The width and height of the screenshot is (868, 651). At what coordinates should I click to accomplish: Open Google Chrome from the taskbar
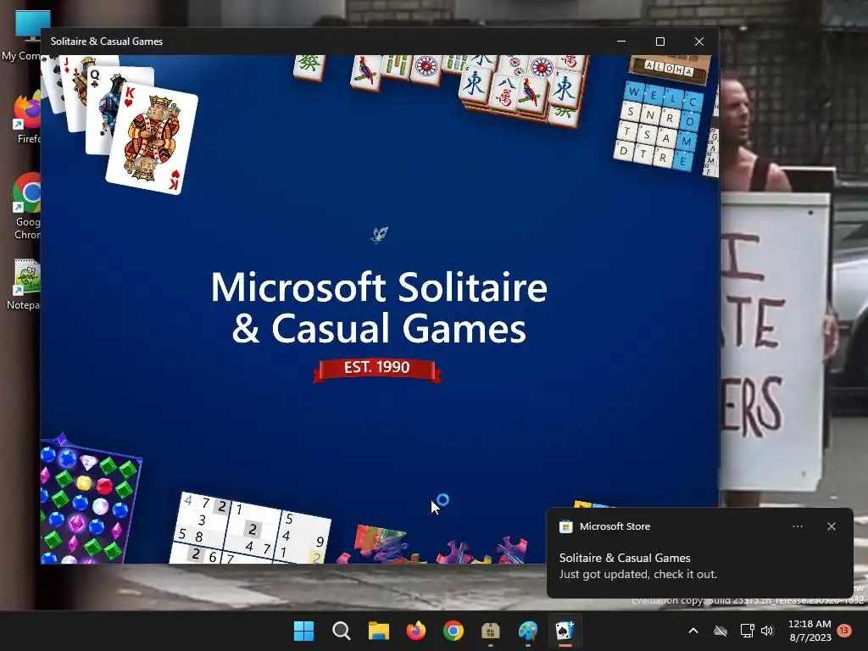tap(453, 631)
